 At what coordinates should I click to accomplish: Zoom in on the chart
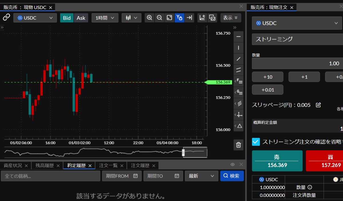pyautogui.click(x=149, y=18)
